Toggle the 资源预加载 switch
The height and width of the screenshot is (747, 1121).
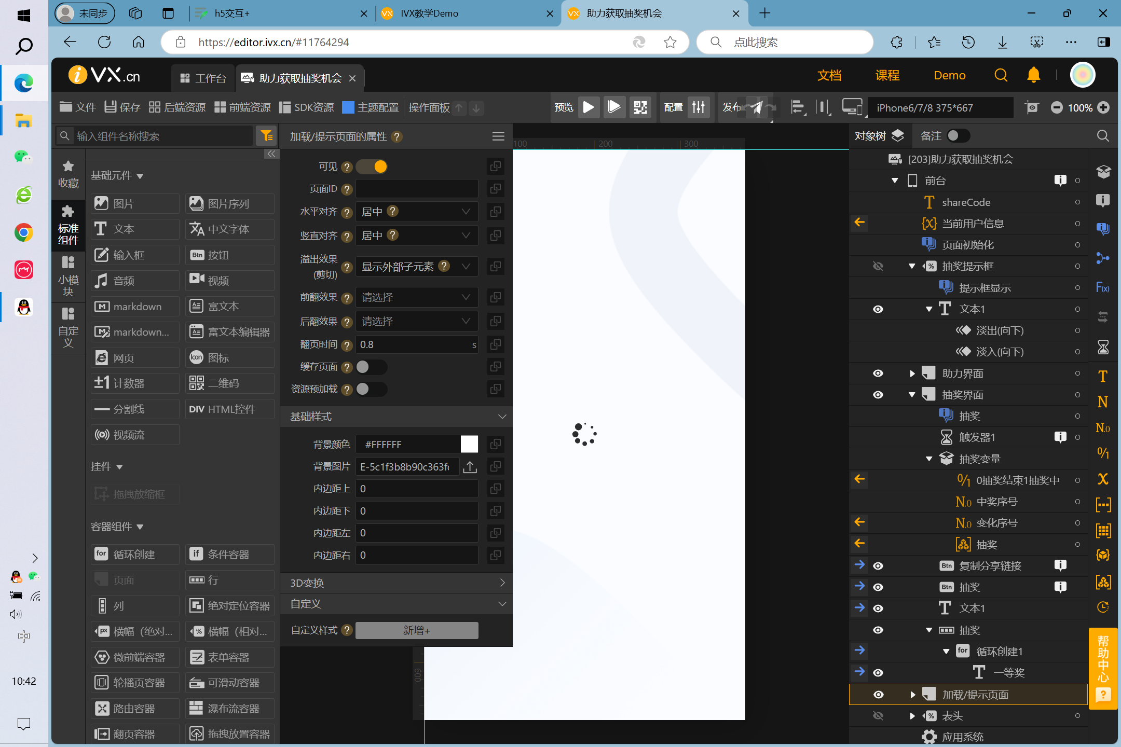click(372, 389)
